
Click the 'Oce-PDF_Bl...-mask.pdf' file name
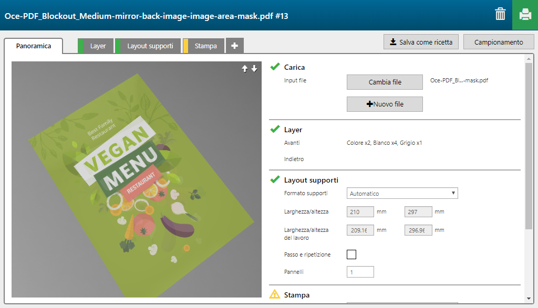tap(459, 80)
